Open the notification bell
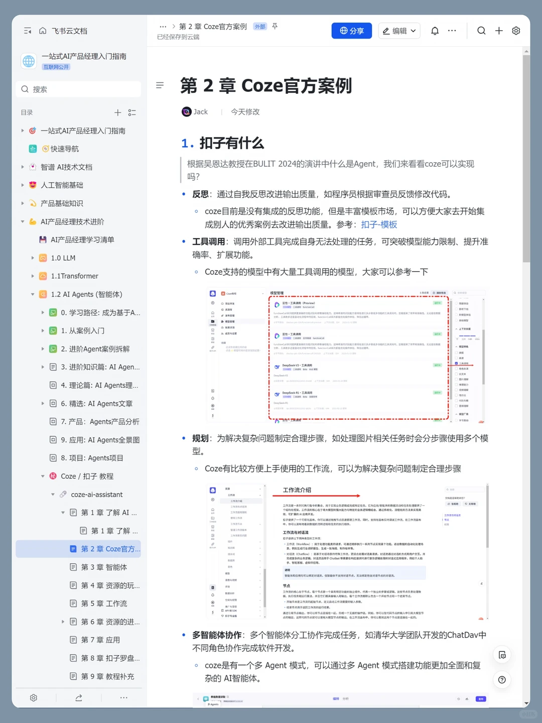Viewport: 542px width, 723px height. tap(435, 31)
